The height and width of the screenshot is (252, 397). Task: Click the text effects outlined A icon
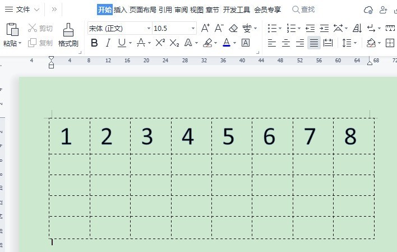(188, 43)
